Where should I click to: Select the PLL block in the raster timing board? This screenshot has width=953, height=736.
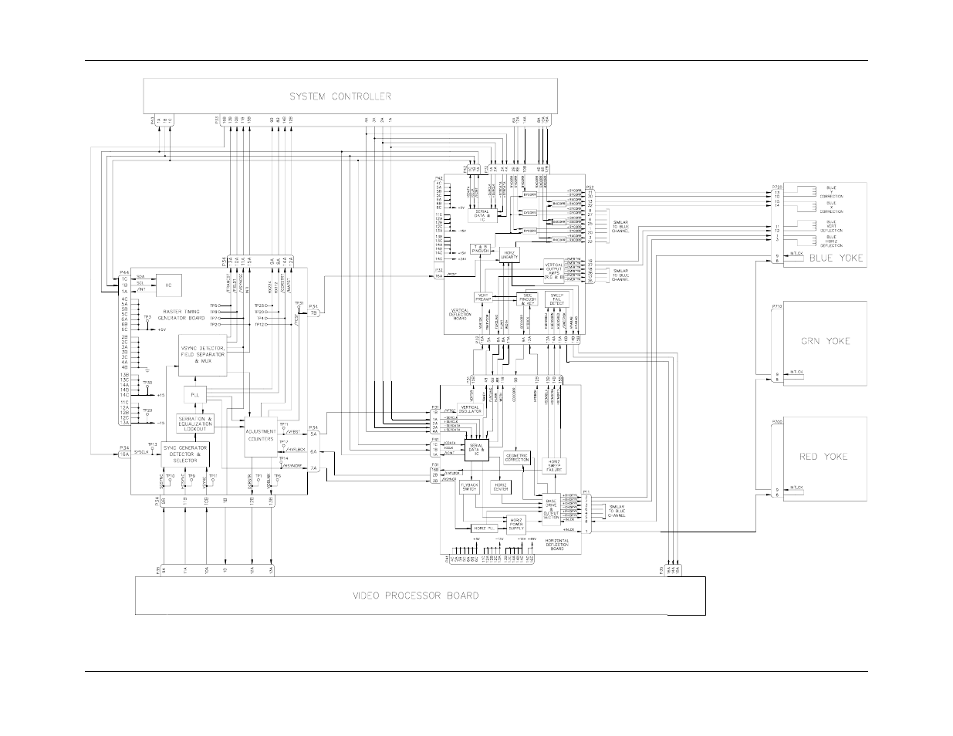[194, 395]
